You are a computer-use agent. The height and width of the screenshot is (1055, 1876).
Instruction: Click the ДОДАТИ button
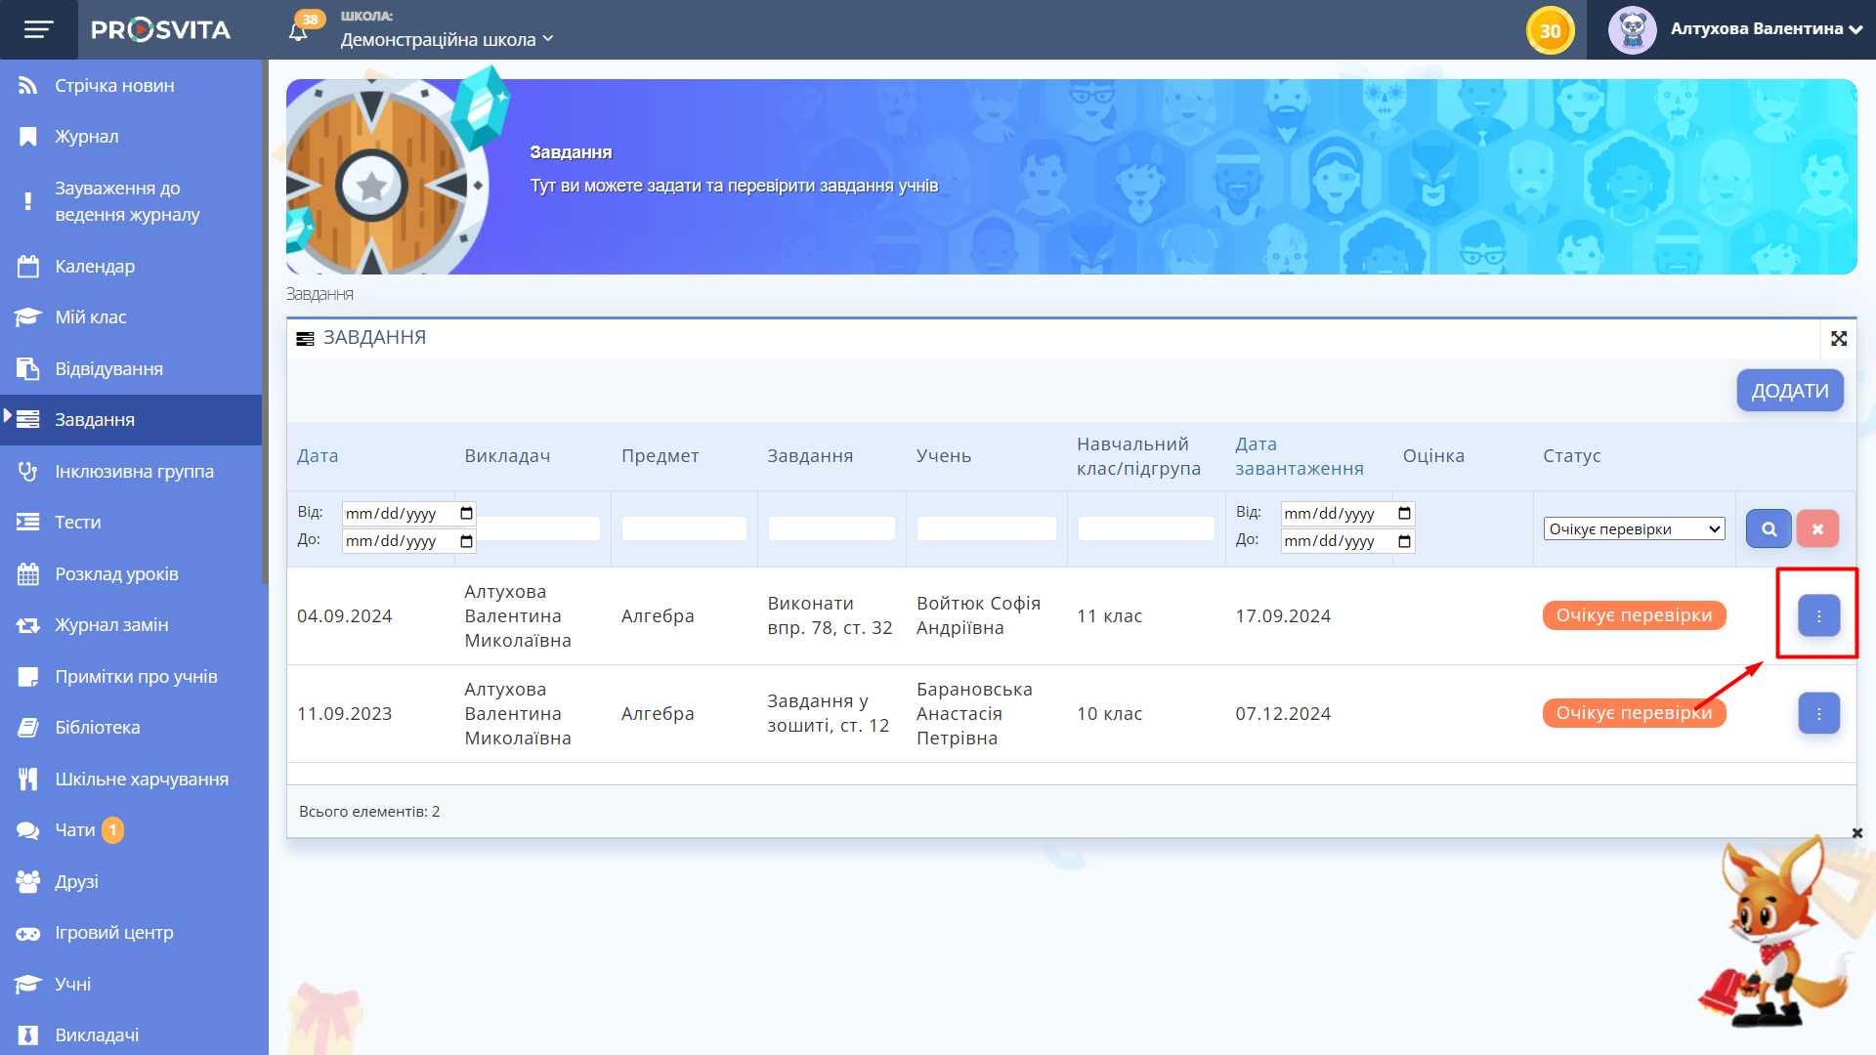(1789, 391)
